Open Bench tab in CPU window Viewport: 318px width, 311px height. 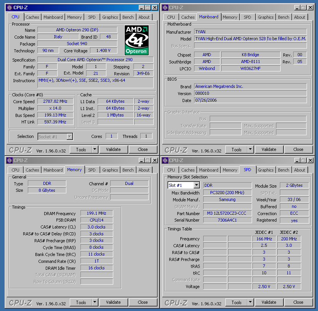pyautogui.click(x=128, y=17)
